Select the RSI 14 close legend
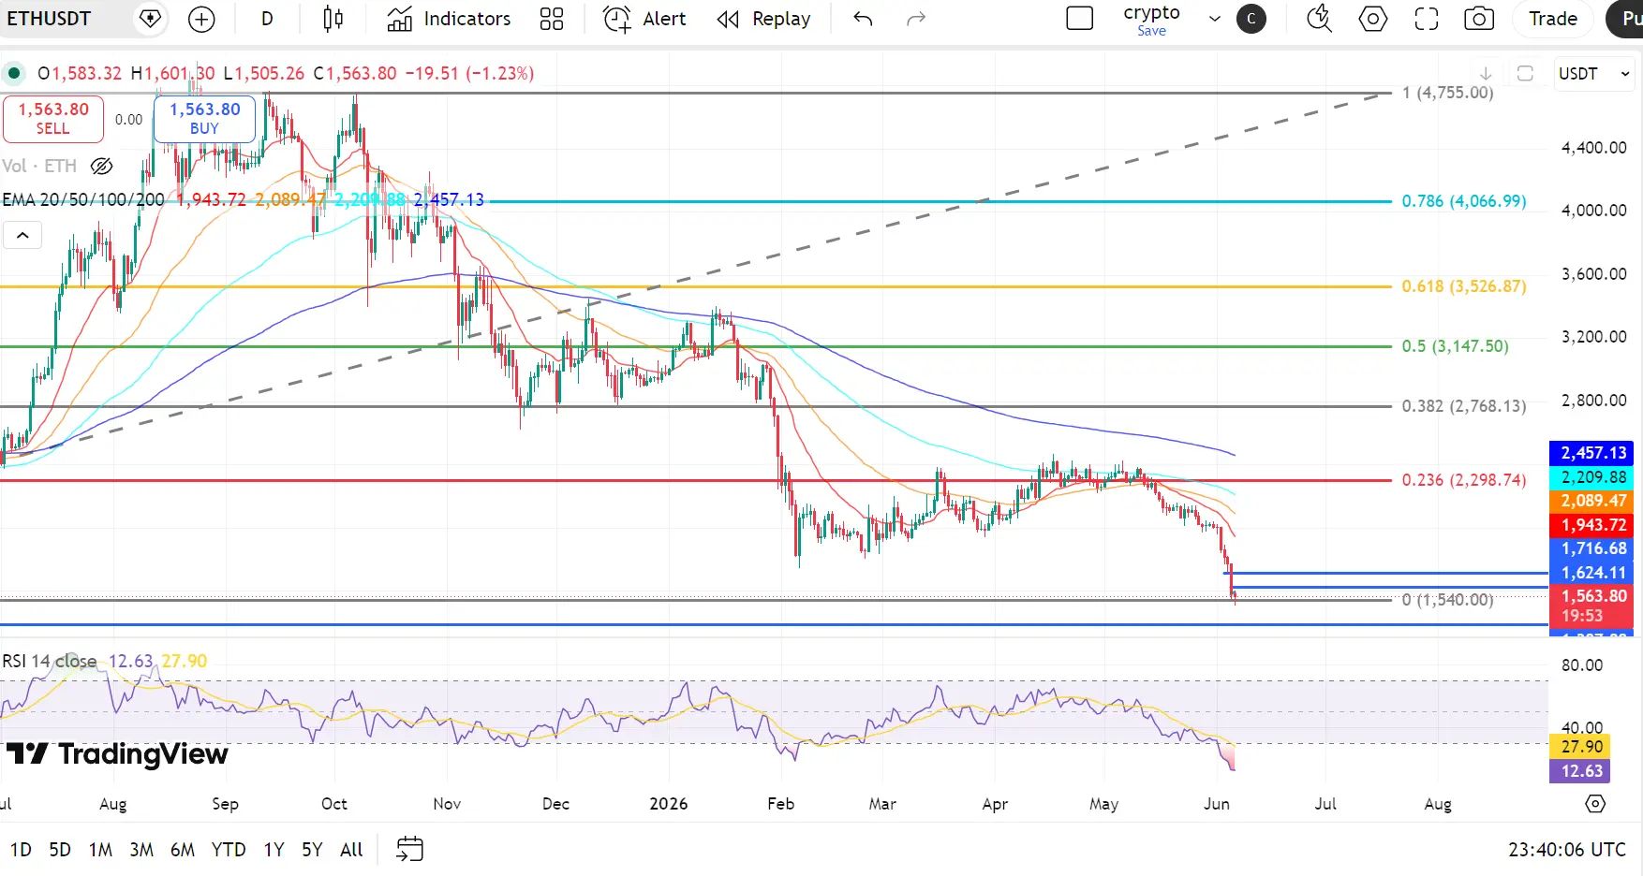This screenshot has height=876, width=1643. (x=50, y=661)
